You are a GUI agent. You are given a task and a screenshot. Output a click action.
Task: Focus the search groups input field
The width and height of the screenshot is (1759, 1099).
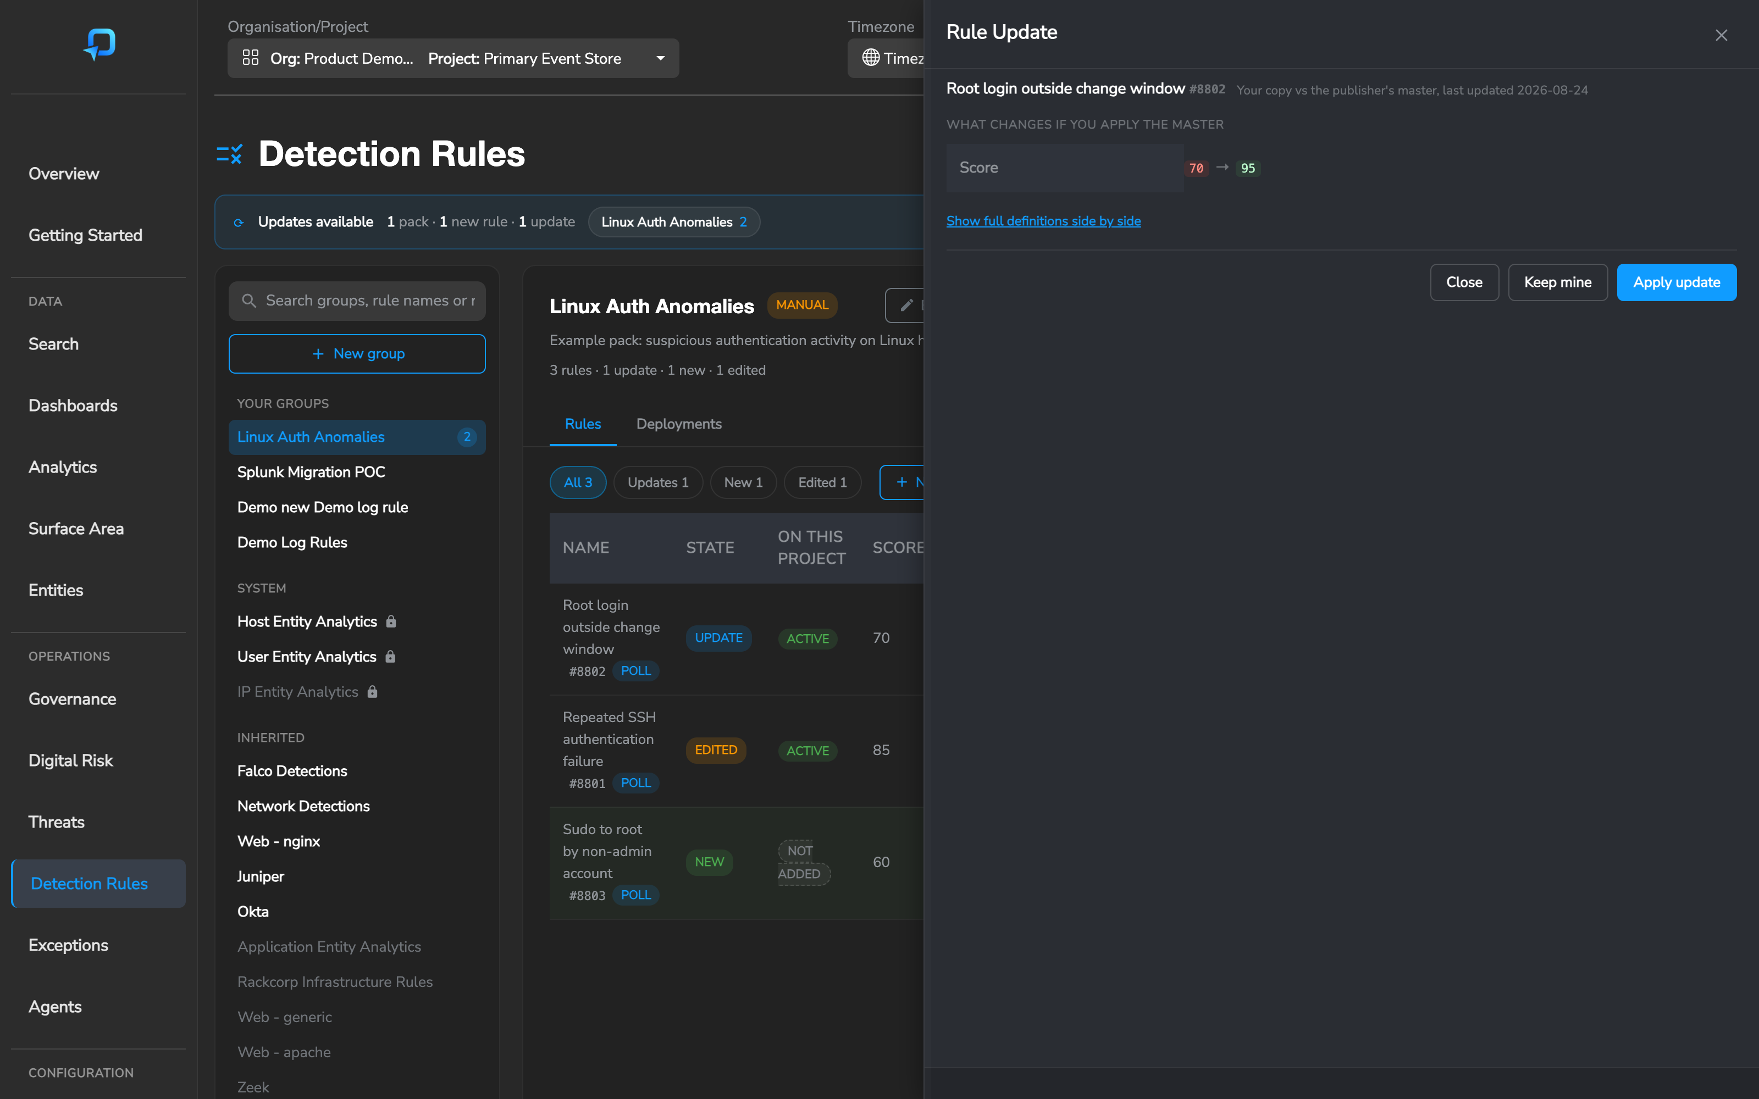coord(357,300)
